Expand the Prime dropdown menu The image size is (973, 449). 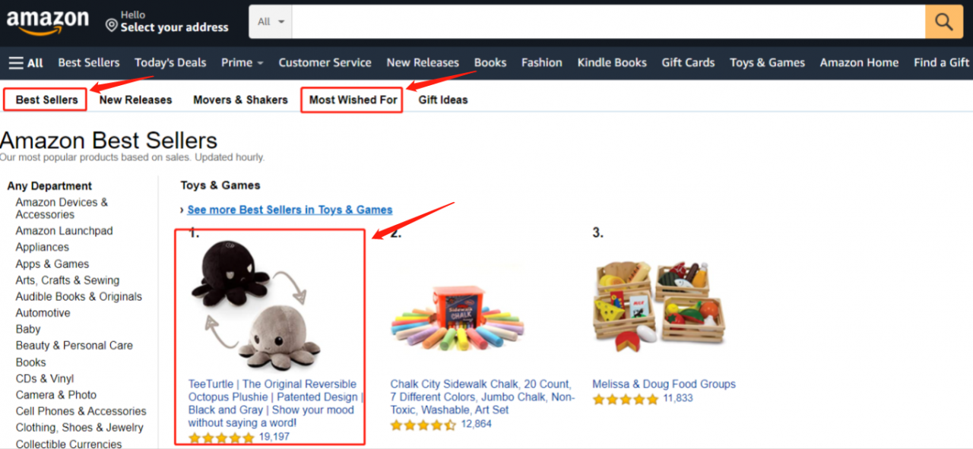(x=242, y=62)
